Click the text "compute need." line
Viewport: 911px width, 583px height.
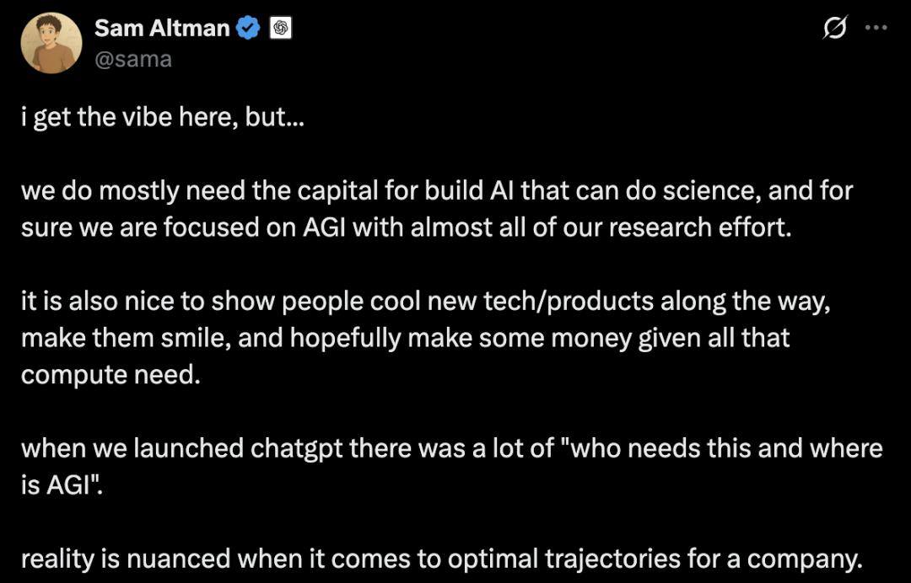coord(111,375)
